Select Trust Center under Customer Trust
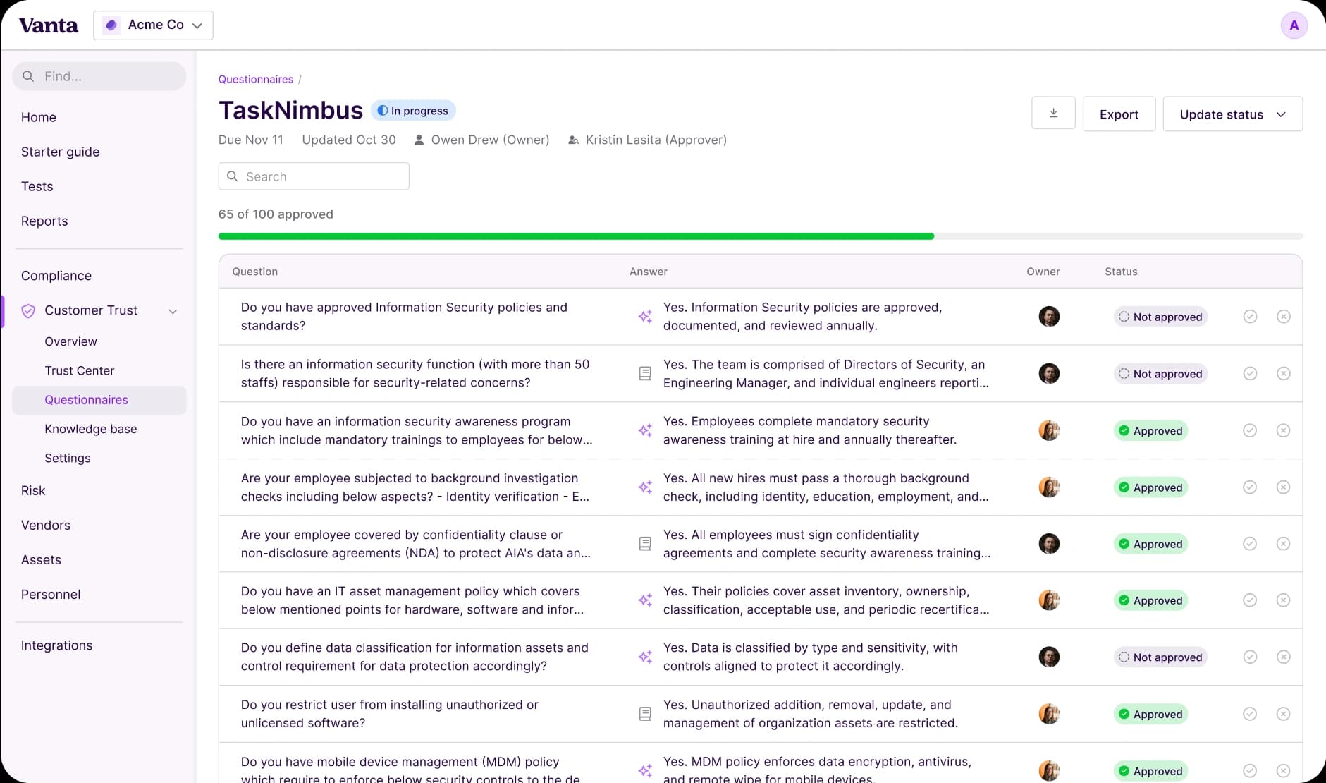The height and width of the screenshot is (783, 1326). (79, 370)
